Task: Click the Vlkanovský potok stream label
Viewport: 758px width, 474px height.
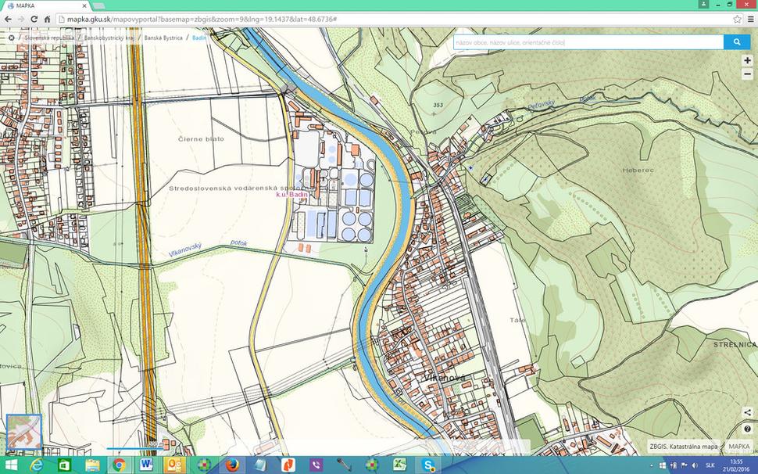Action: 208,248
